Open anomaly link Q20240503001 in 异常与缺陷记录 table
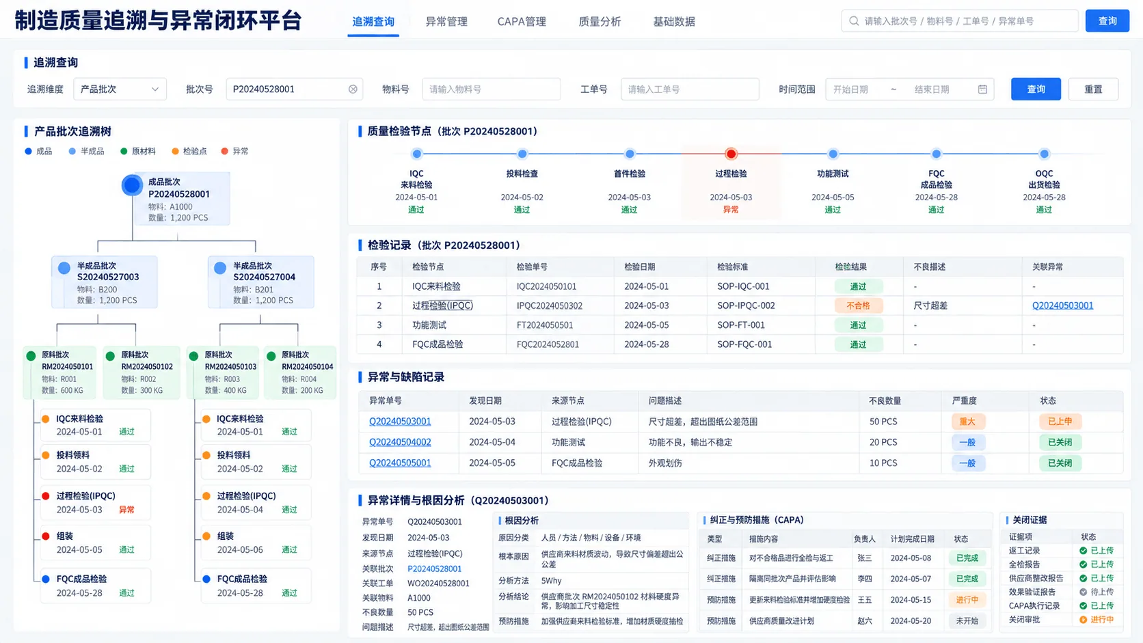 coord(400,422)
